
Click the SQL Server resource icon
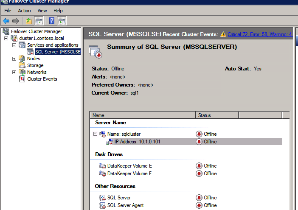[x=102, y=198]
